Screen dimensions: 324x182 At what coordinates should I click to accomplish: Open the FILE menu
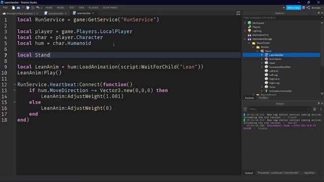point(5,8)
